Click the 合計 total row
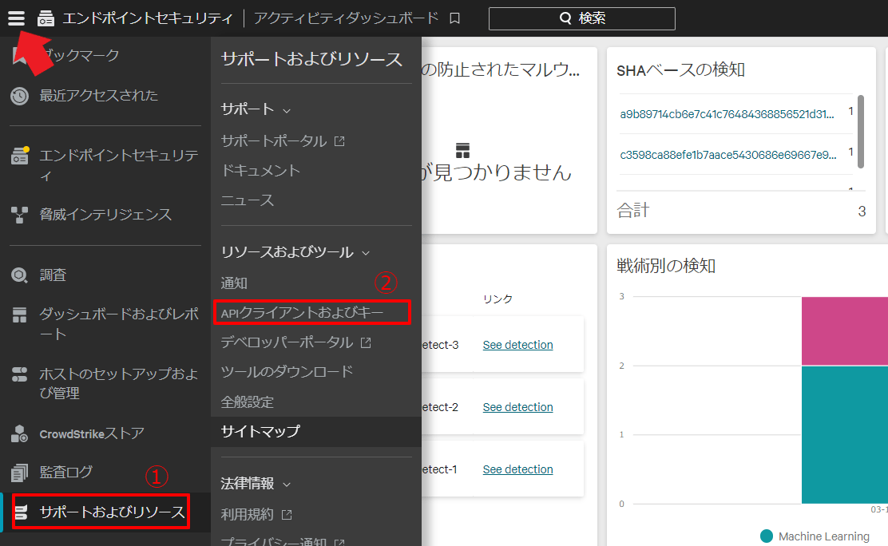888x546 pixels. coord(741,211)
